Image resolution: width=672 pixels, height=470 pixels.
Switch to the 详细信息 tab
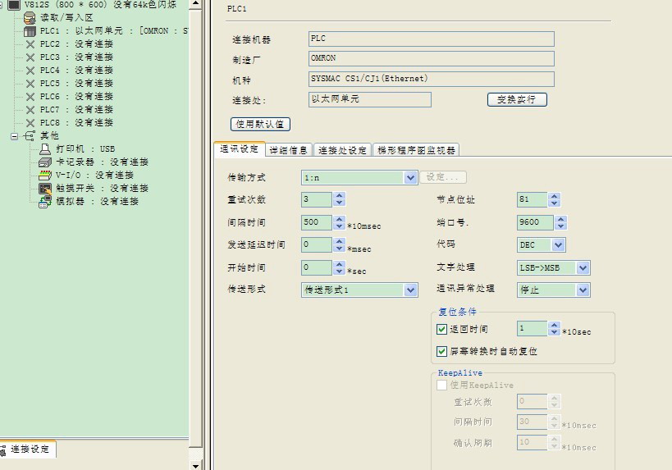(x=289, y=150)
